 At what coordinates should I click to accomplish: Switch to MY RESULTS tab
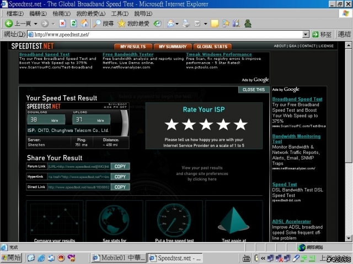(x=133, y=46)
